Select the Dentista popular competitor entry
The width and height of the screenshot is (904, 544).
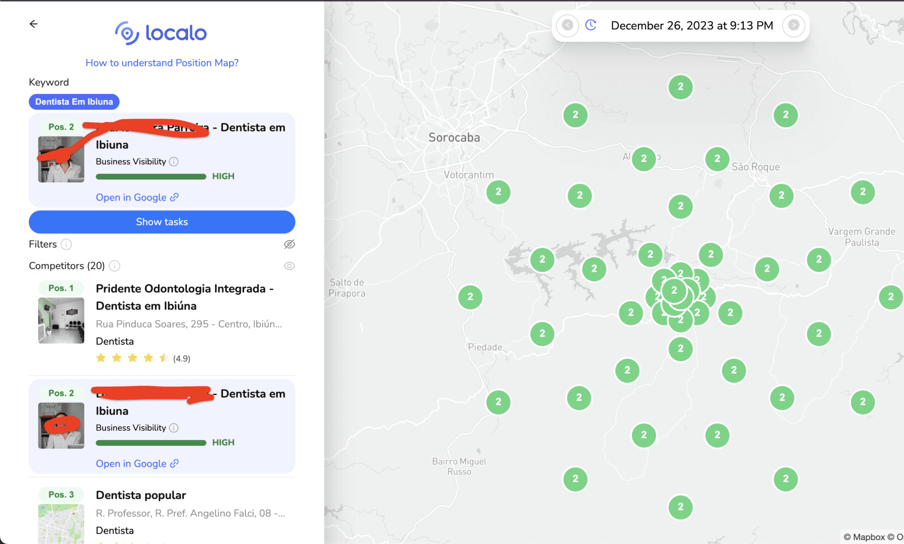click(141, 495)
